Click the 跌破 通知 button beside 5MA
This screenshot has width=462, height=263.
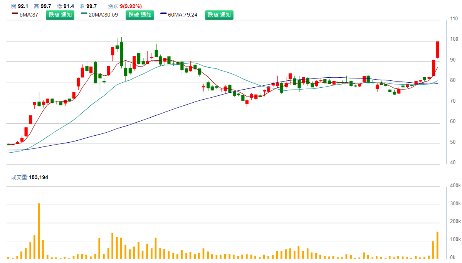[x=60, y=15]
